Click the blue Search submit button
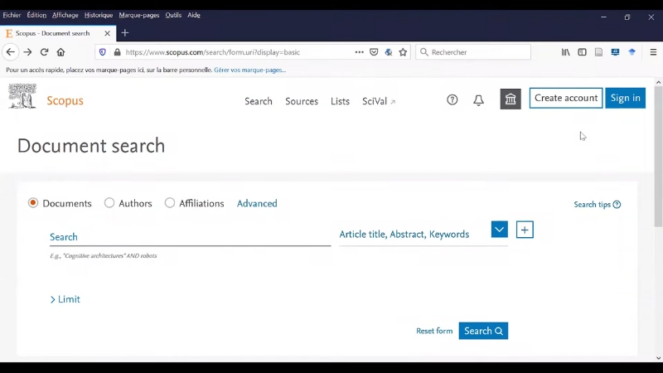 483,331
